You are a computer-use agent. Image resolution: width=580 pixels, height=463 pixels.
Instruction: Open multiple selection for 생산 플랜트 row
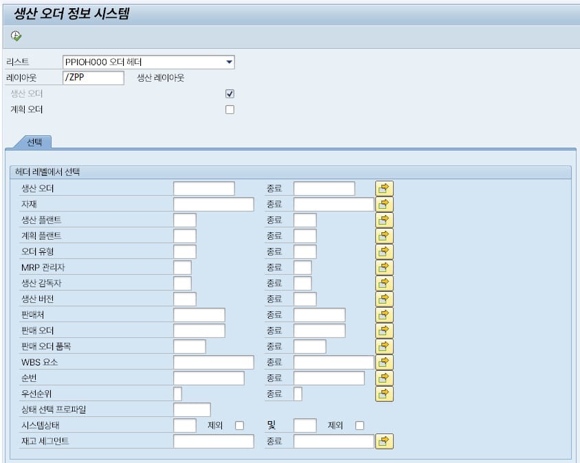pos(384,220)
